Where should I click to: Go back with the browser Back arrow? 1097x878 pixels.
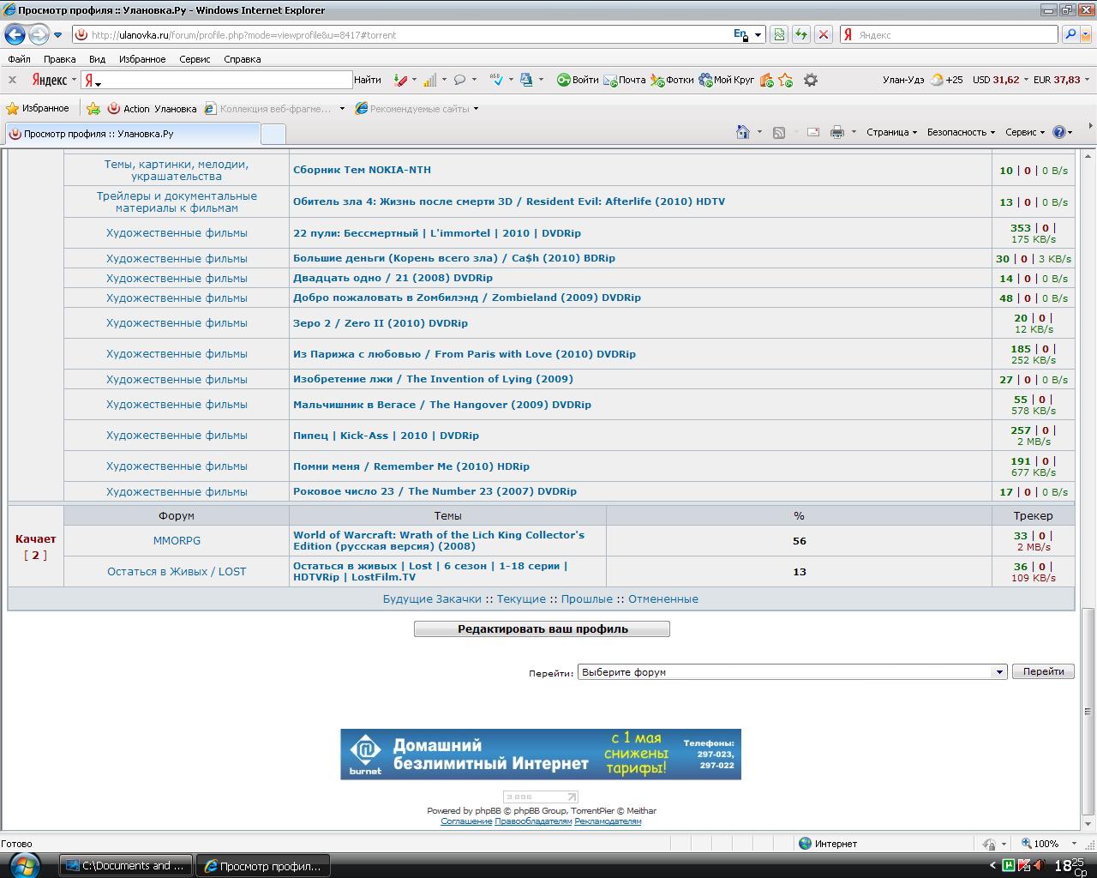pyautogui.click(x=15, y=34)
